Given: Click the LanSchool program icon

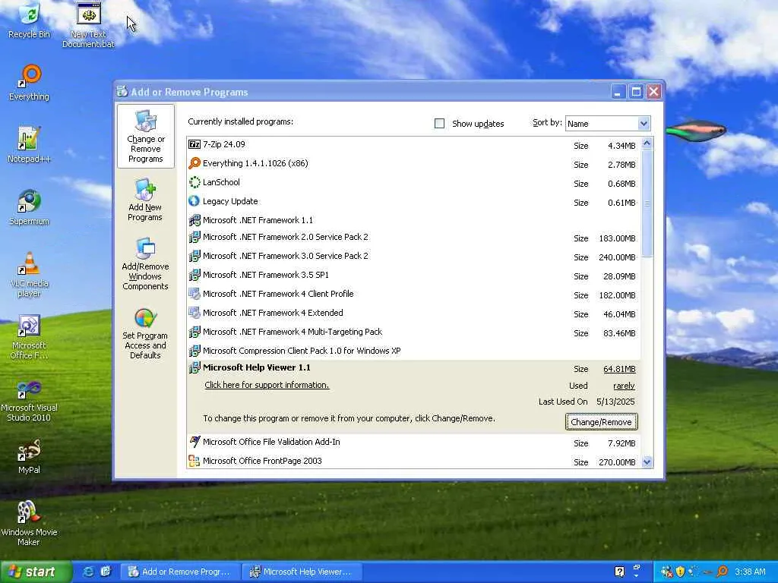Looking at the screenshot, I should pos(194,182).
